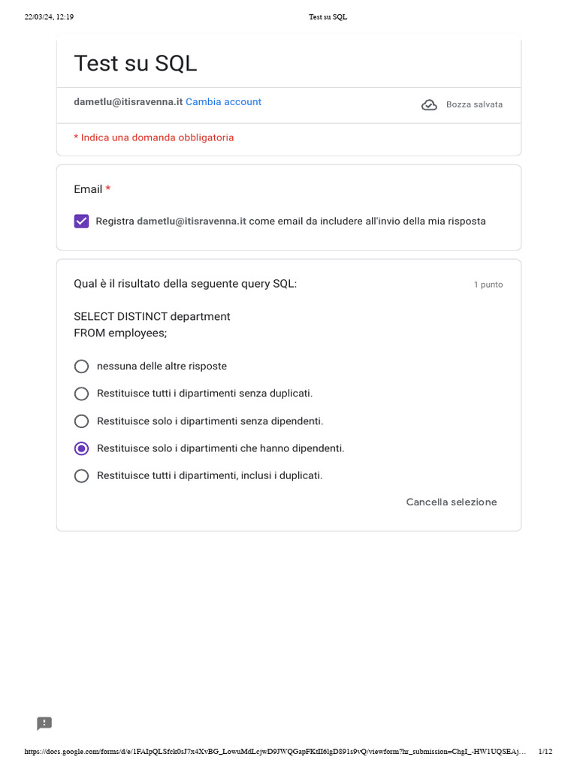Click the red "Indica una domanda obbligatoria" notice

tap(154, 138)
